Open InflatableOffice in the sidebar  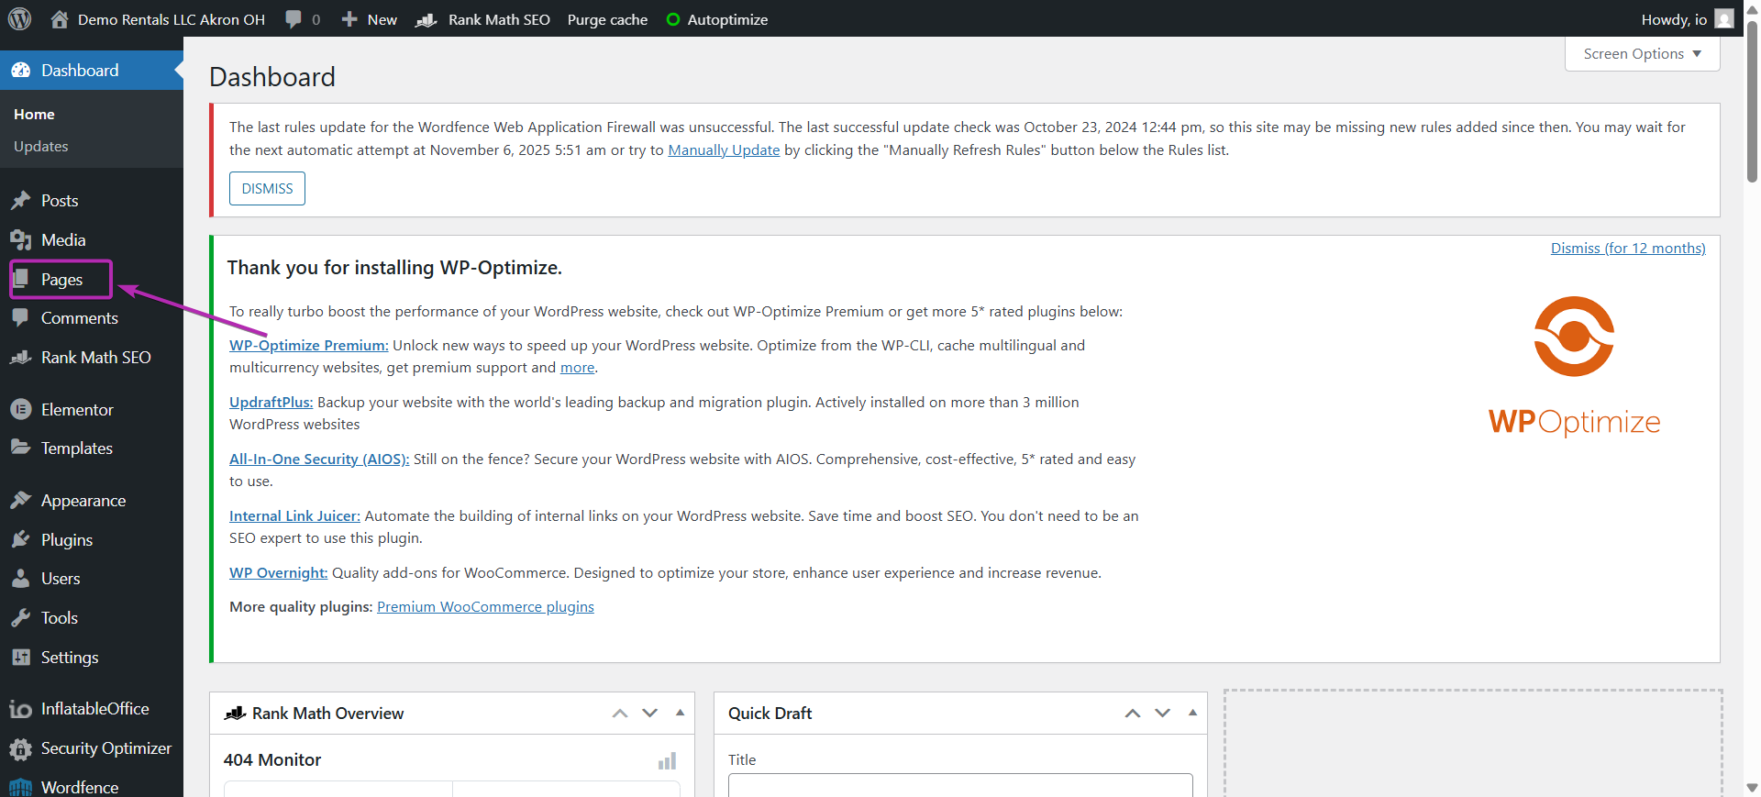click(x=94, y=709)
